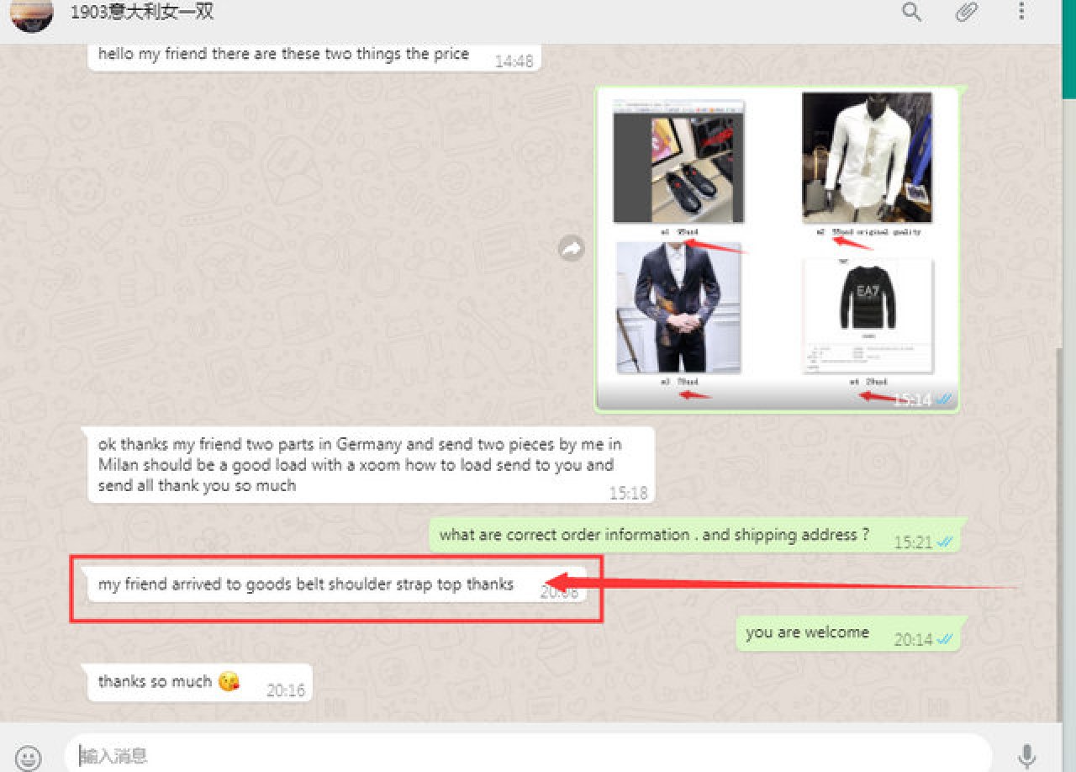Viewport: 1076px width, 772px height.
Task: Click the EA7 black sweater photo
Action: (x=868, y=313)
